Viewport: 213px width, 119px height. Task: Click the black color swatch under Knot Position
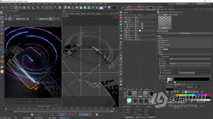pyautogui.click(x=170, y=89)
